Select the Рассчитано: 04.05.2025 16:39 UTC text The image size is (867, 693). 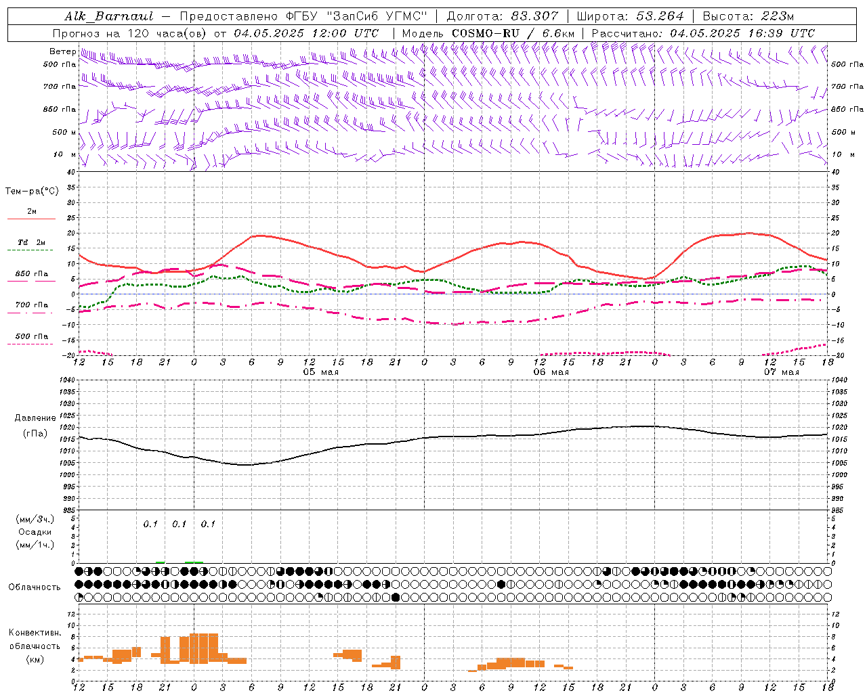coord(703,33)
